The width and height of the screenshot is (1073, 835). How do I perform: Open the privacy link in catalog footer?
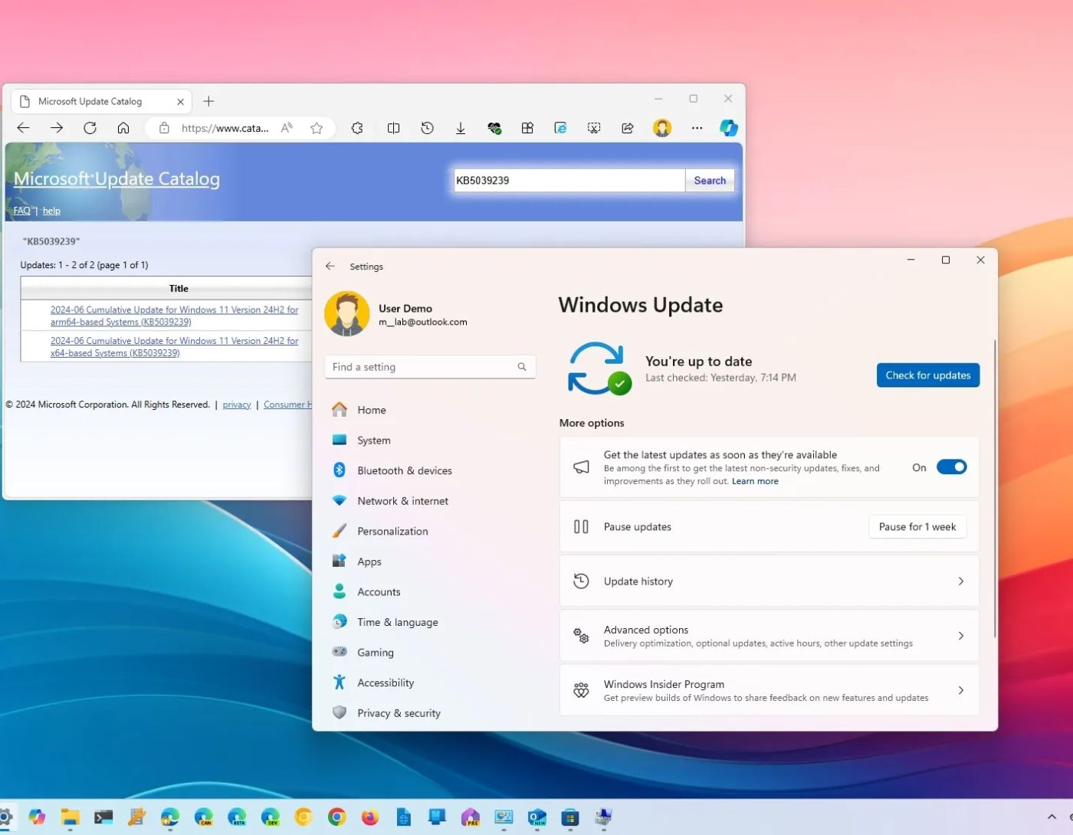pyautogui.click(x=237, y=404)
